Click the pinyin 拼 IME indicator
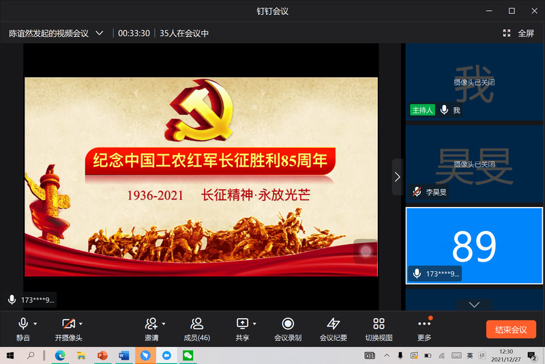 point(482,355)
